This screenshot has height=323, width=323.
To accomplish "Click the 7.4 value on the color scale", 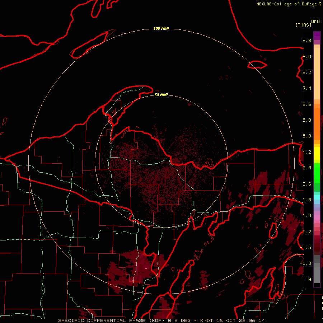I will coord(307,88).
